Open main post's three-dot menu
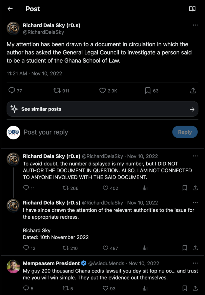205x295 pixels. pos(195,25)
